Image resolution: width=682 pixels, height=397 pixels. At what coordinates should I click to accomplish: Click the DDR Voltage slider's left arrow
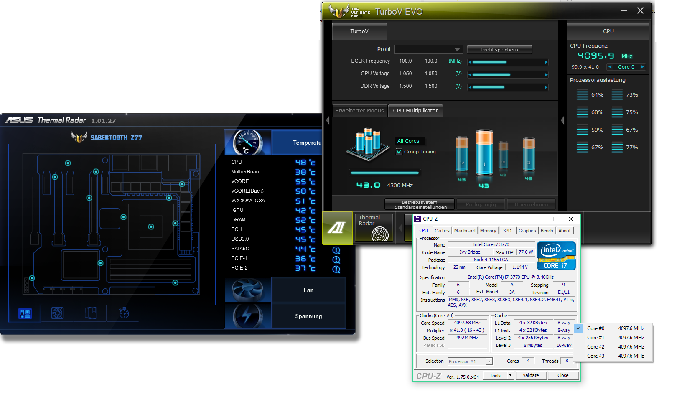[x=470, y=87]
